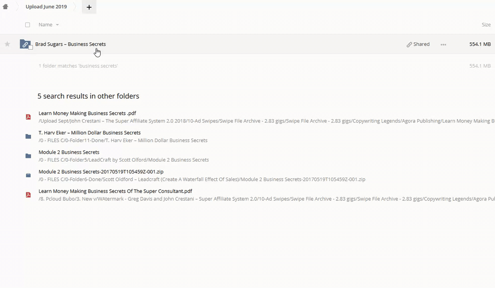Click folder icon for T. Harv Eker result
Screen dimensions: 495x288
coord(28,136)
